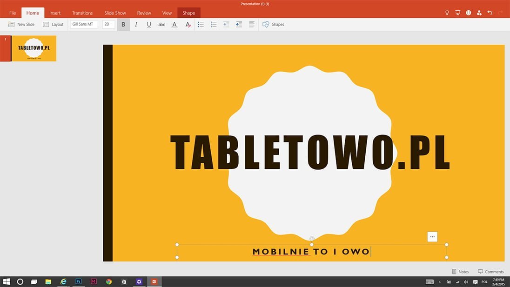The width and height of the screenshot is (510, 287).
Task: Decrease the list indent level
Action: 226,24
